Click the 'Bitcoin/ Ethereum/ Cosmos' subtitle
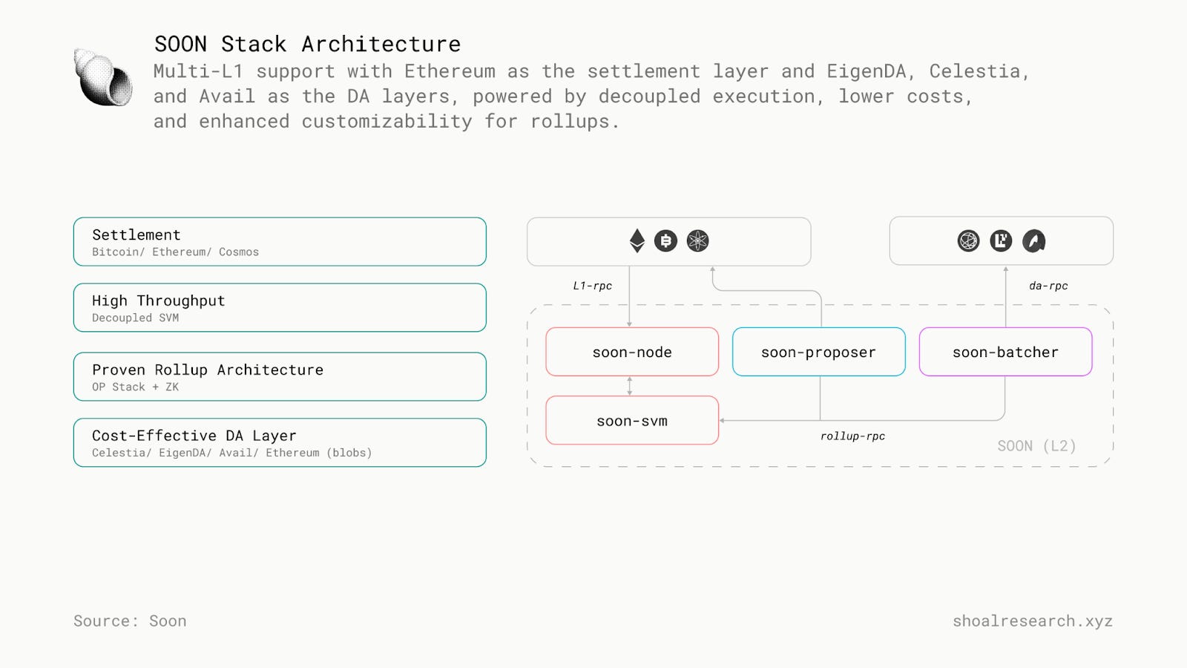Screen dimensions: 1187x668 pyautogui.click(x=175, y=252)
